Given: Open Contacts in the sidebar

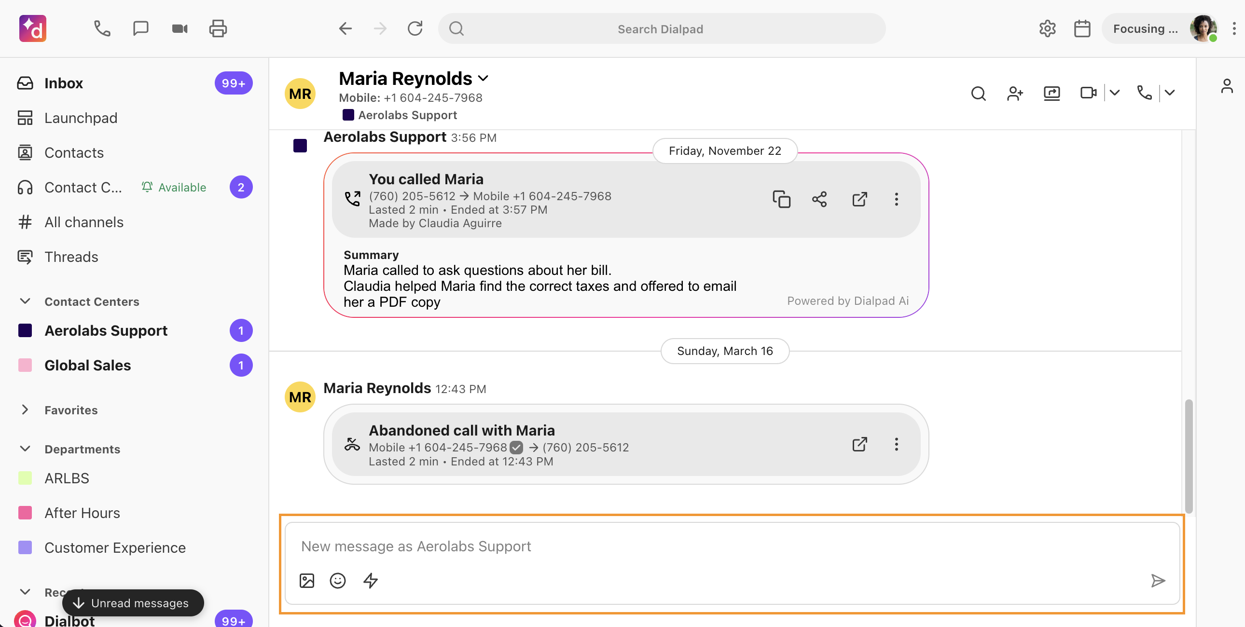Looking at the screenshot, I should tap(134, 152).
